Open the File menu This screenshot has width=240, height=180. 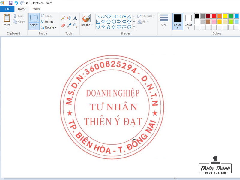pyautogui.click(x=7, y=9)
